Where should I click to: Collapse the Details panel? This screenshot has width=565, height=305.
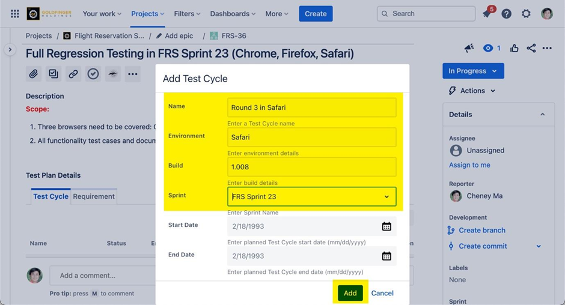coord(543,114)
